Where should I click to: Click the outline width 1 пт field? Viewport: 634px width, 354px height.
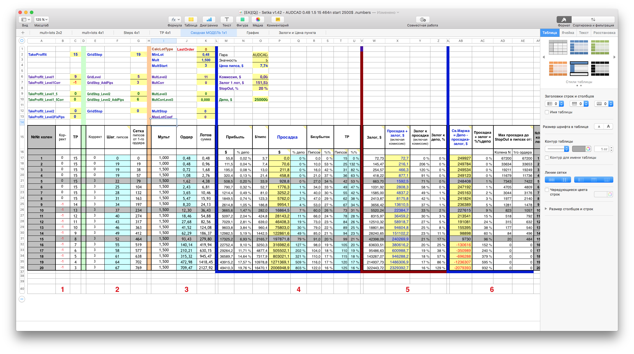[602, 149]
